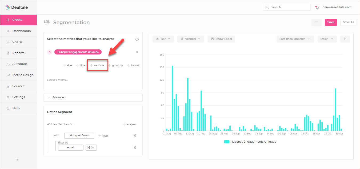The height and width of the screenshot is (169, 360).
Task: Delete the email filter row
Action: pos(135,147)
